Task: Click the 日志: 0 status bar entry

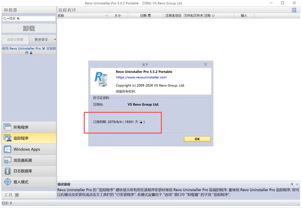Action: [7, 203]
